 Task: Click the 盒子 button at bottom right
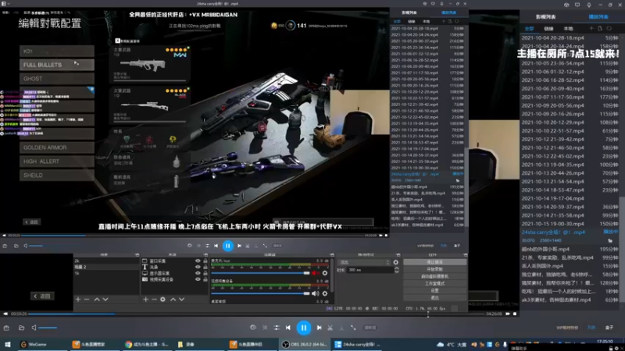609,328
